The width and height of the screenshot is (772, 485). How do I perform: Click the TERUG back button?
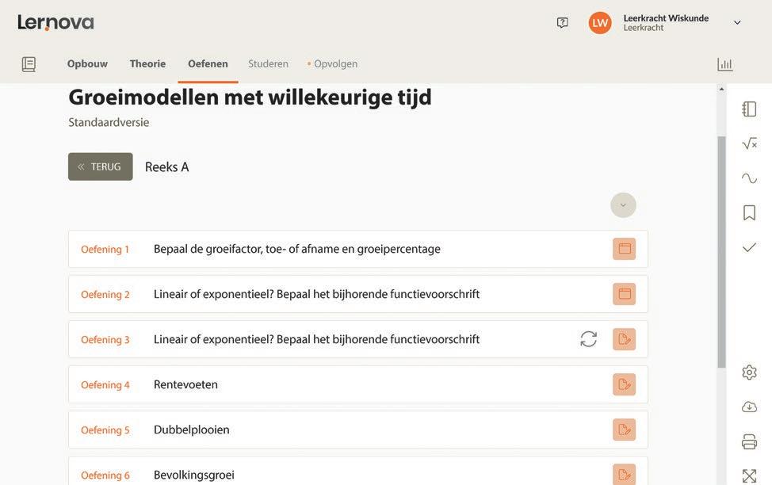click(100, 166)
